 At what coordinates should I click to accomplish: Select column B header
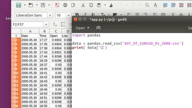coord(44,31)
